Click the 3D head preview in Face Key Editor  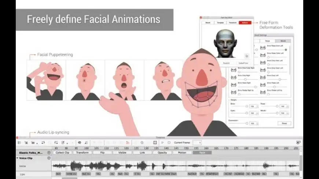point(225,43)
